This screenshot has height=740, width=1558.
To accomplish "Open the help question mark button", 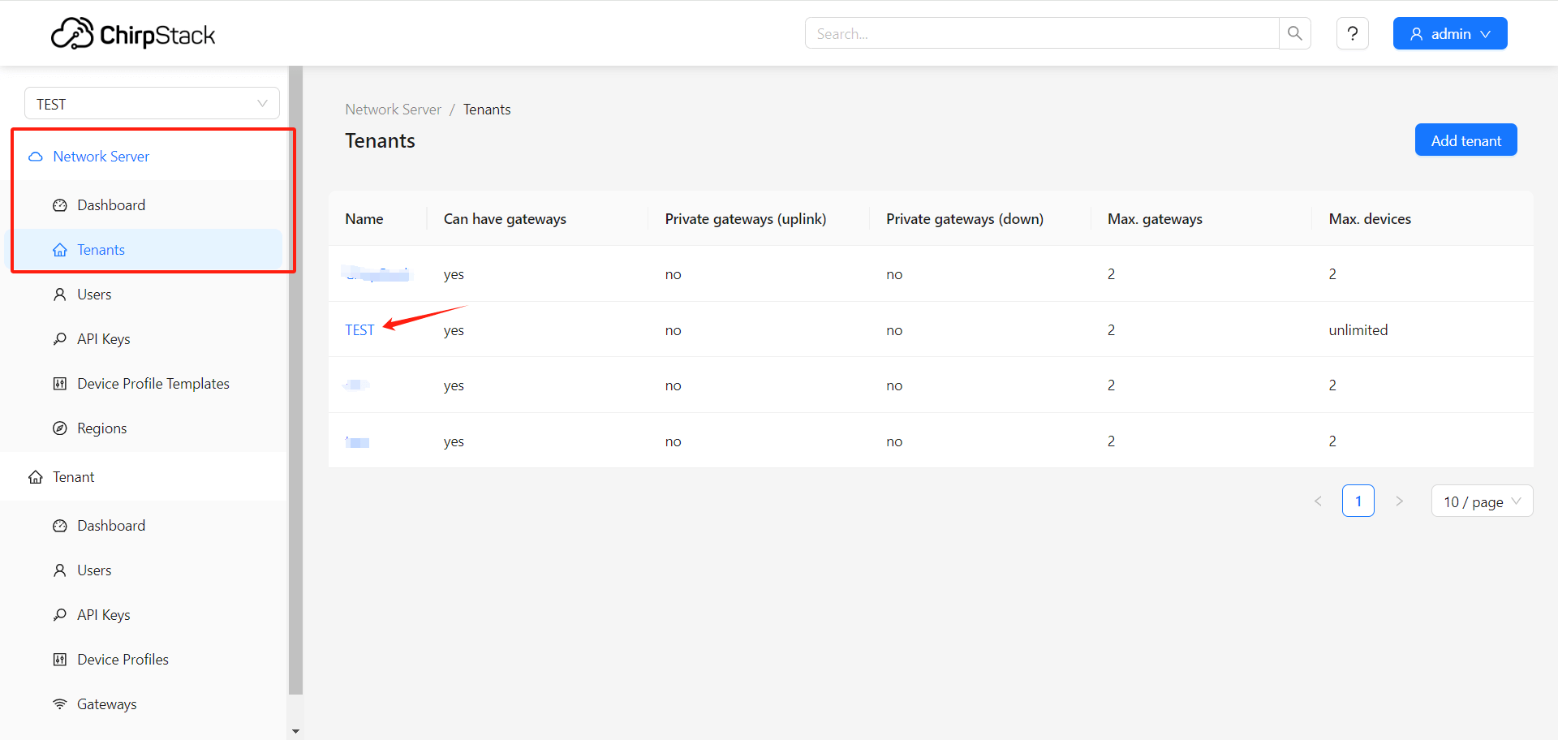I will [x=1353, y=33].
